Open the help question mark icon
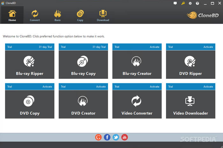Viewport: 223px width, 148px height. point(198,3)
